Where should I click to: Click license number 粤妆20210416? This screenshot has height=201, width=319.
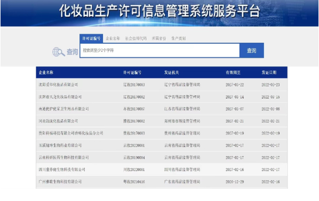[134, 182]
